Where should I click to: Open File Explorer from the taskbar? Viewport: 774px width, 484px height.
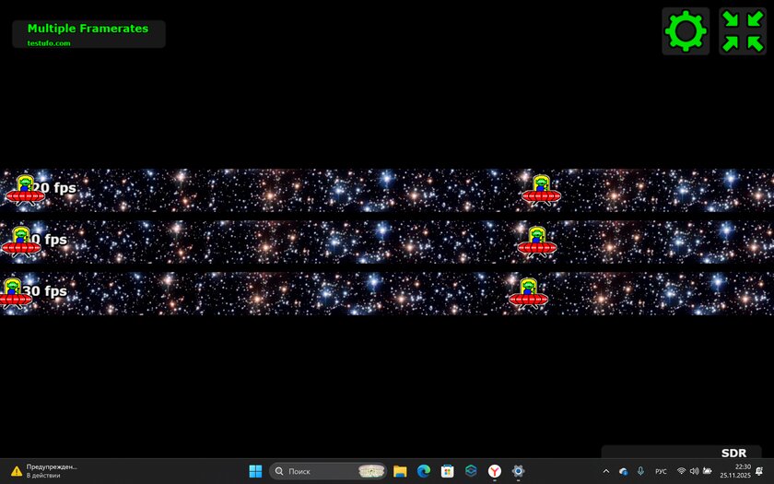pos(400,471)
